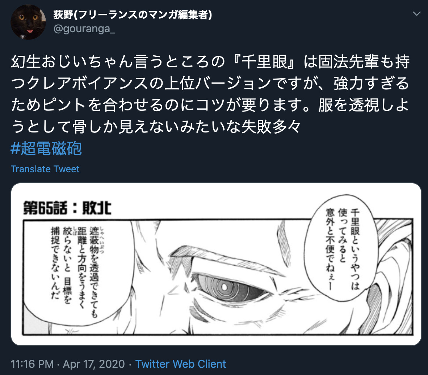Click the tweet's last line ending 失敗多々

tap(156, 127)
